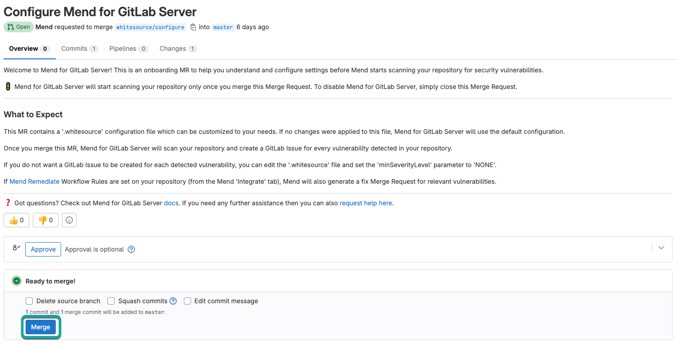Click the Approve button
The height and width of the screenshot is (345, 677).
tap(43, 249)
